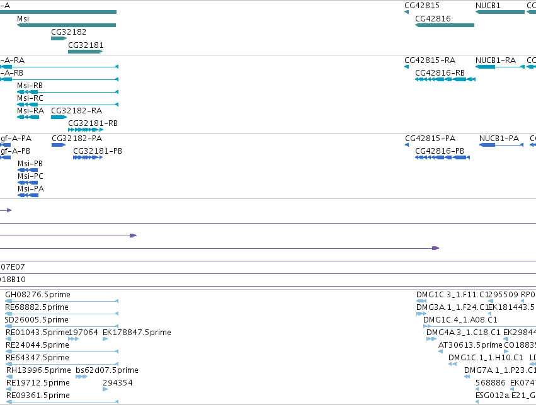
Task: Click the Msi-PA protein label
Action: pos(31,189)
